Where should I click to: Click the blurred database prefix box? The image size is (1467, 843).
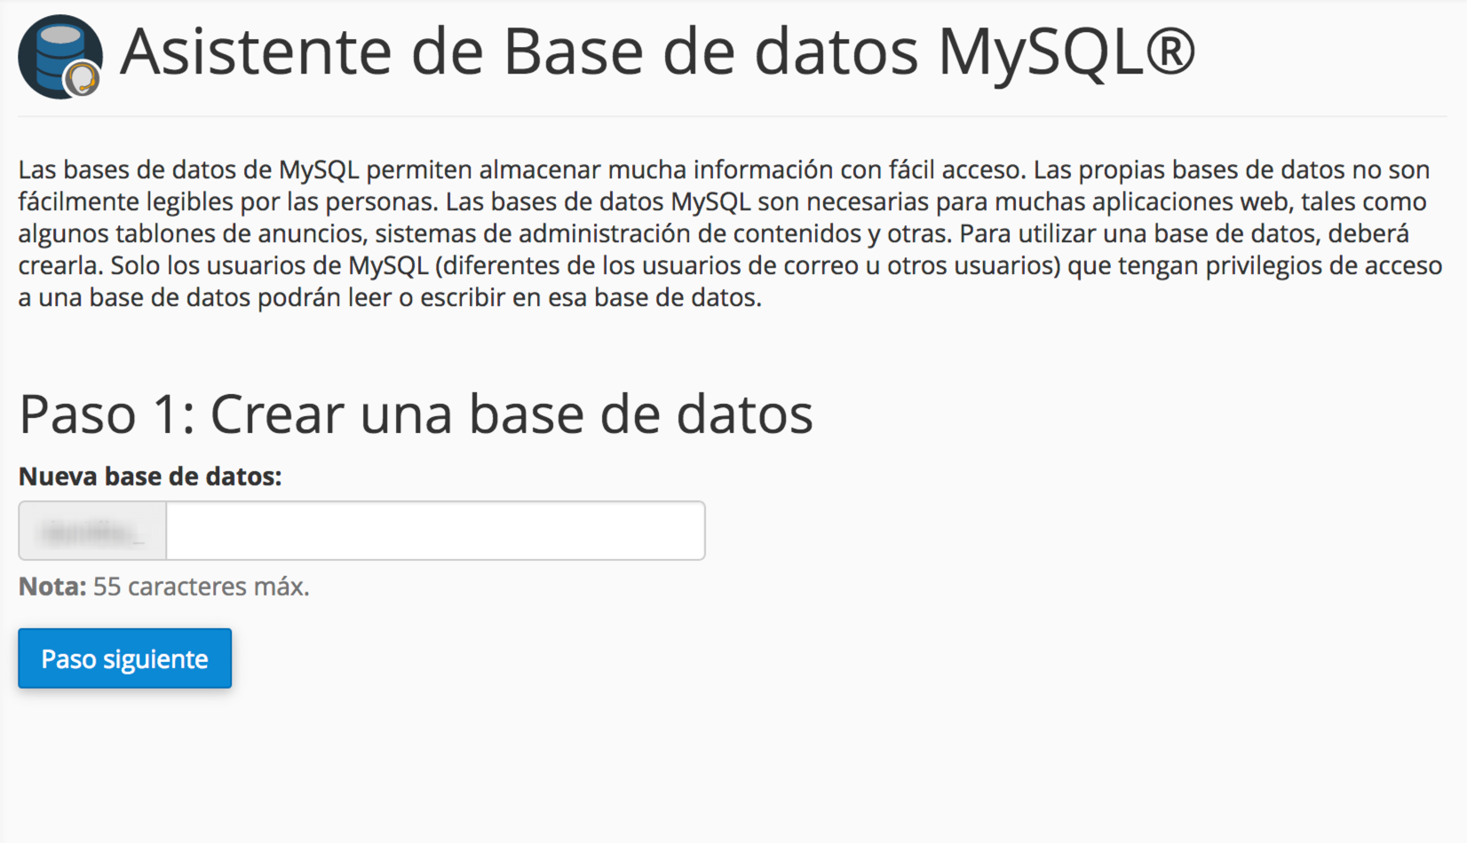pos(91,530)
